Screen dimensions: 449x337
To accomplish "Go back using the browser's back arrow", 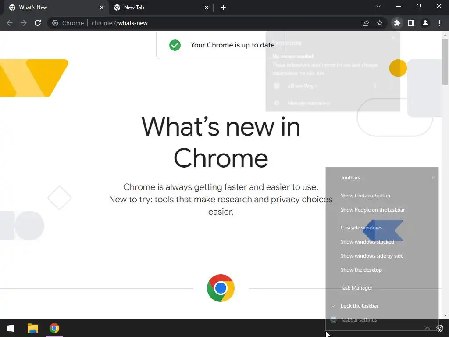I will point(10,23).
